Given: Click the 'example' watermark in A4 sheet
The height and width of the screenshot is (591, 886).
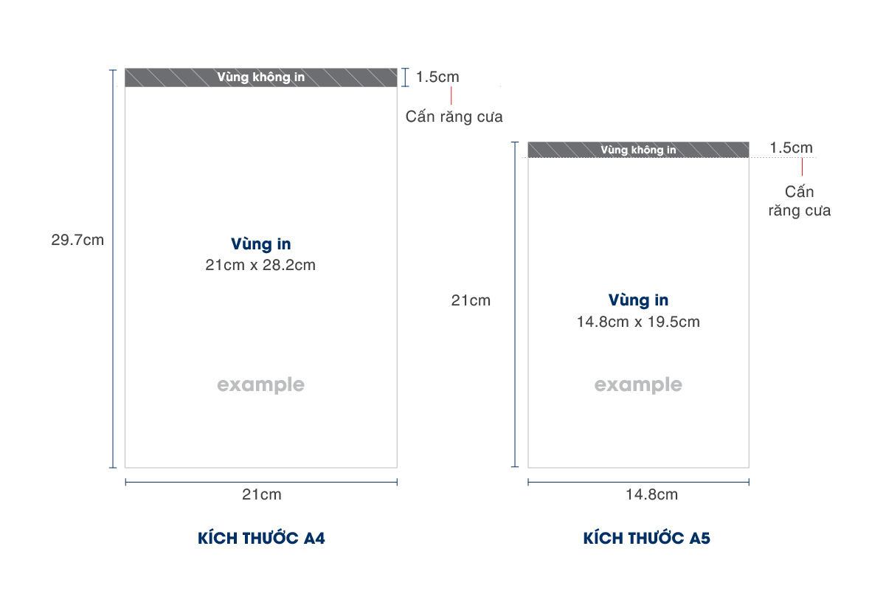Looking at the screenshot, I should (260, 384).
